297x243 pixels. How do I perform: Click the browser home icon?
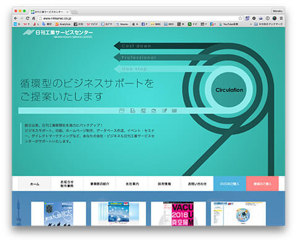pos(33,19)
